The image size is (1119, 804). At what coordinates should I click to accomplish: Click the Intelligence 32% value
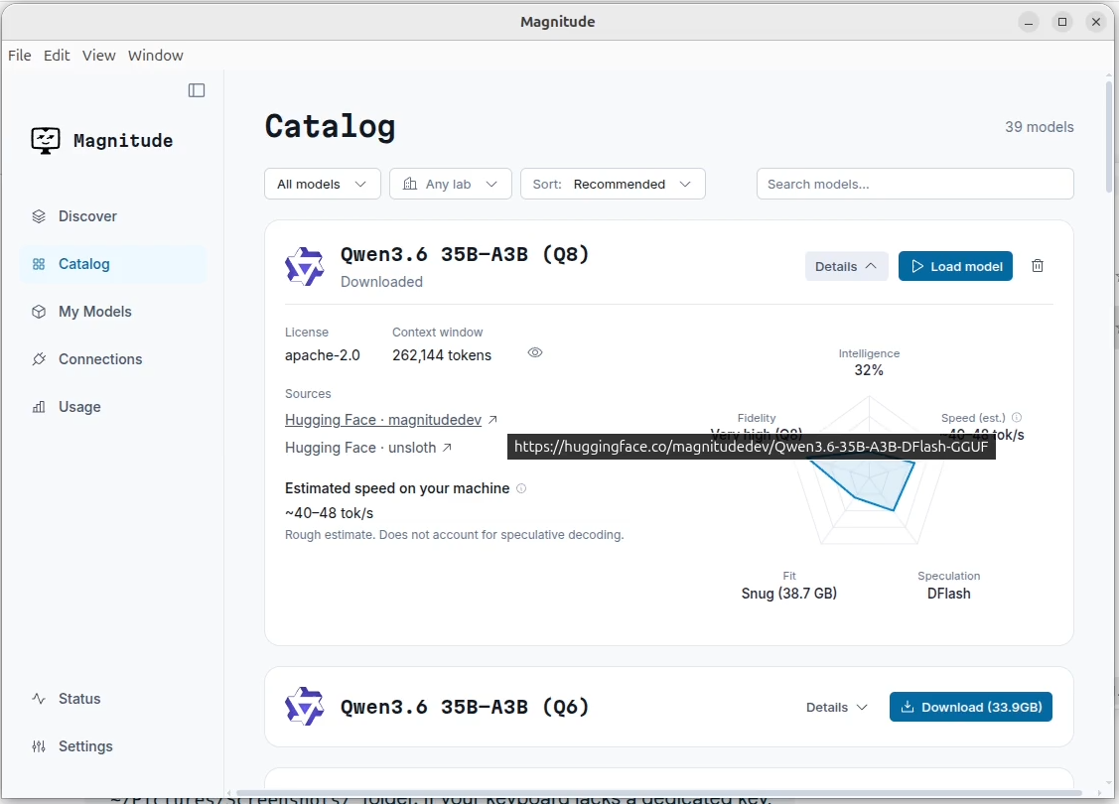coord(869,370)
